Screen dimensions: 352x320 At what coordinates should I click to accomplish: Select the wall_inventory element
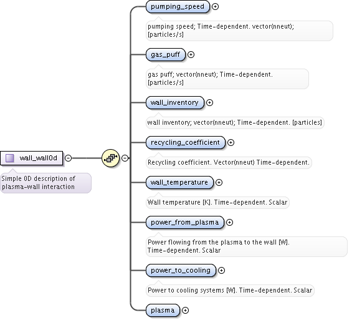[x=175, y=103]
